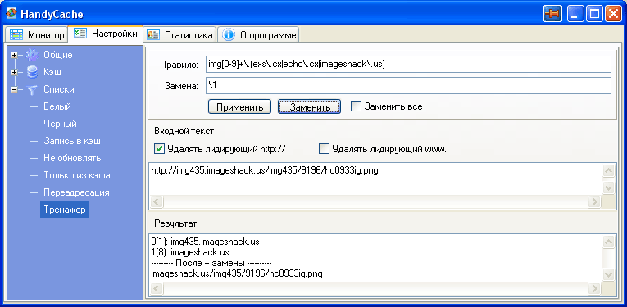Click into the Замена input field
The width and height of the screenshot is (627, 307).
(408, 85)
